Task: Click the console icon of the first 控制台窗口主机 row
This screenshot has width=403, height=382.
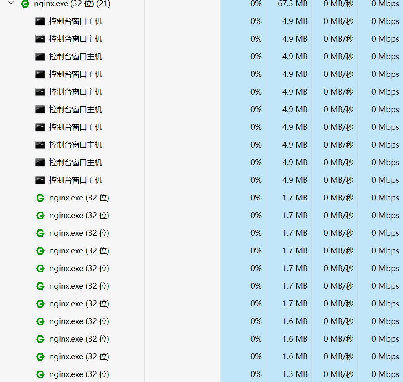Action: coord(40,21)
